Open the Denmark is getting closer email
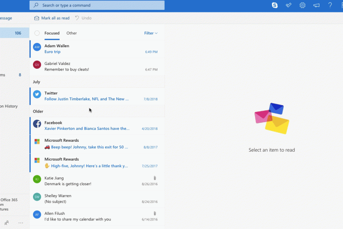 [97, 181]
